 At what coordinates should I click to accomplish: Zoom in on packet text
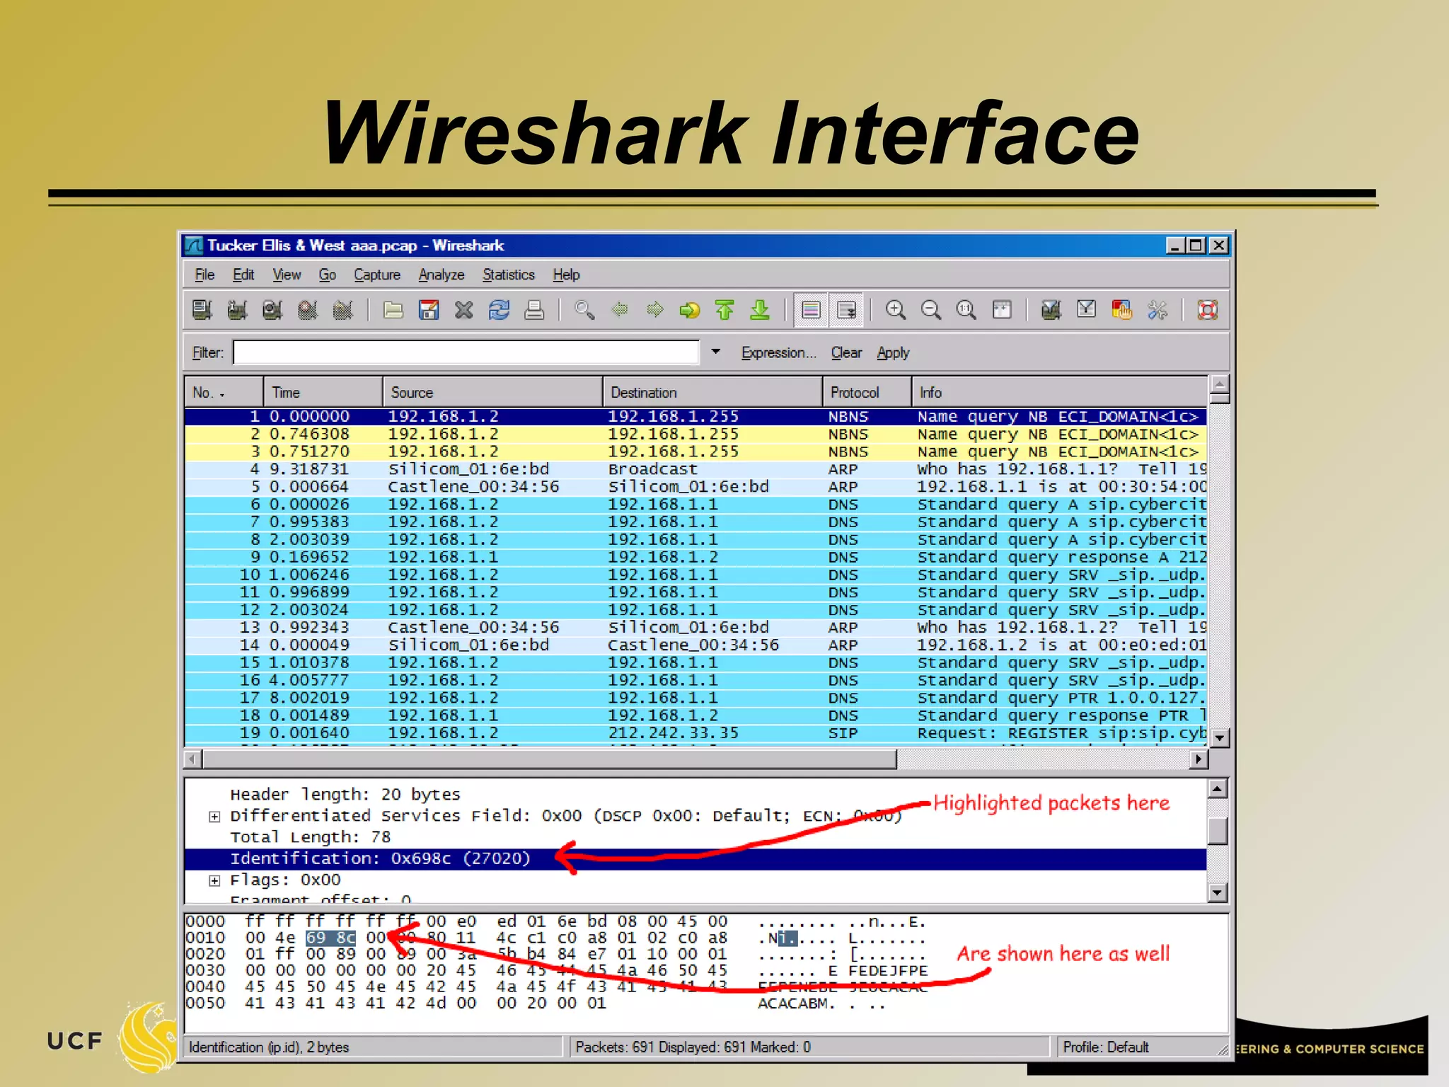[896, 310]
